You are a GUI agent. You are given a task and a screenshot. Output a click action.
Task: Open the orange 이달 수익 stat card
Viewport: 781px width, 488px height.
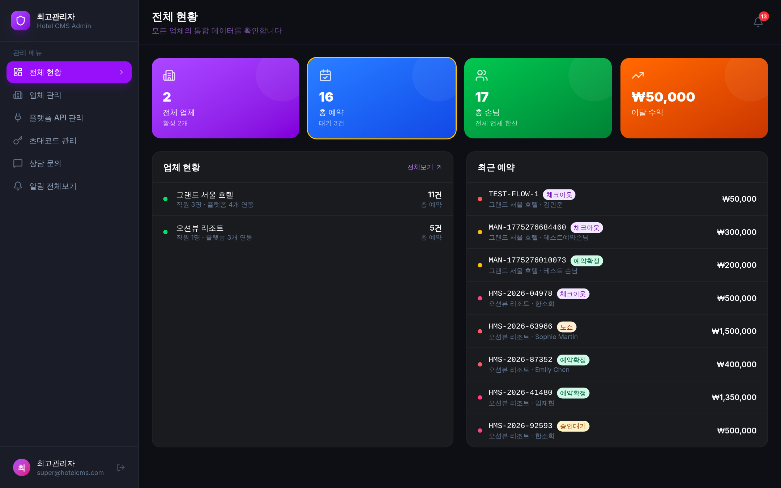694,98
